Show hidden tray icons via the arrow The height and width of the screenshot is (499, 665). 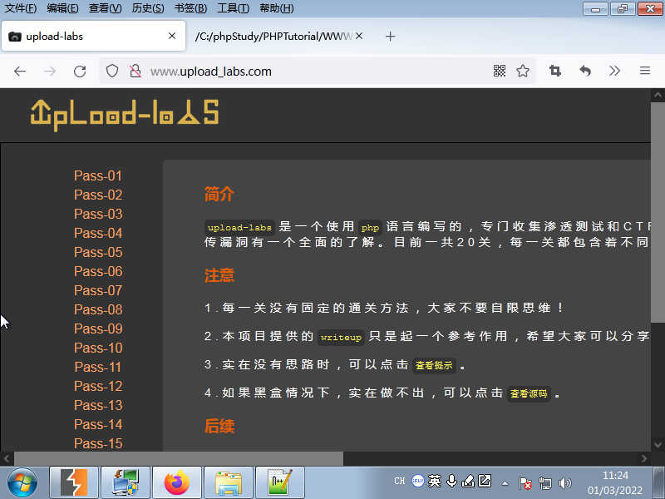[x=505, y=481]
